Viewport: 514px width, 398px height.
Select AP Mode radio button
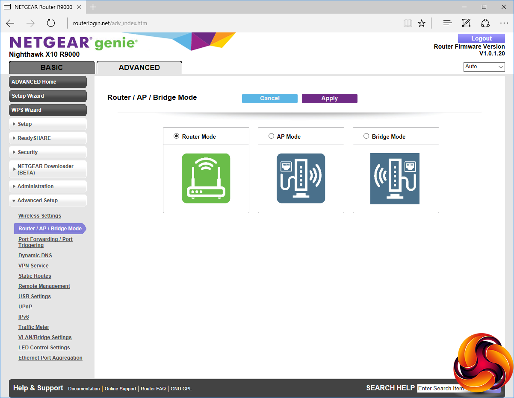point(271,136)
